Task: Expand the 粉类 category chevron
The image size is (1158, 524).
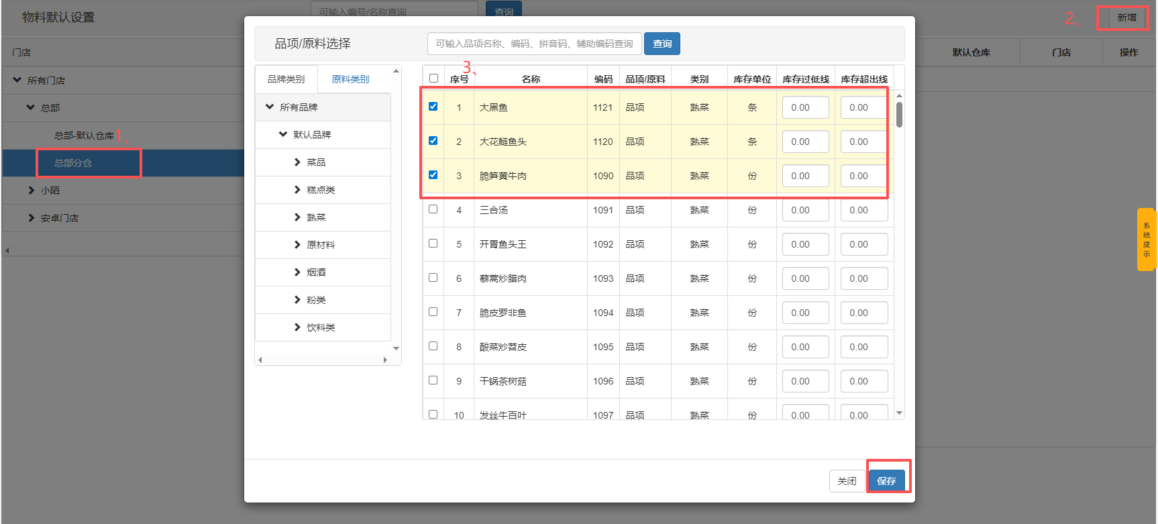Action: [x=297, y=300]
